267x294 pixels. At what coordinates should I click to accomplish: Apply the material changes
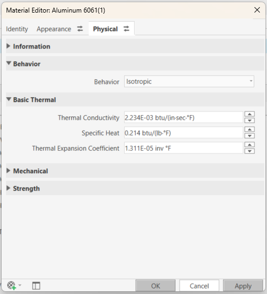point(243,286)
